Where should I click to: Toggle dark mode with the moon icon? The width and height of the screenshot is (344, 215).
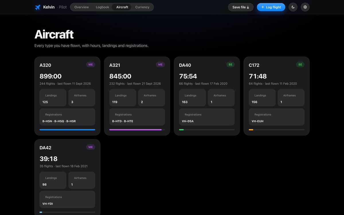[293, 7]
